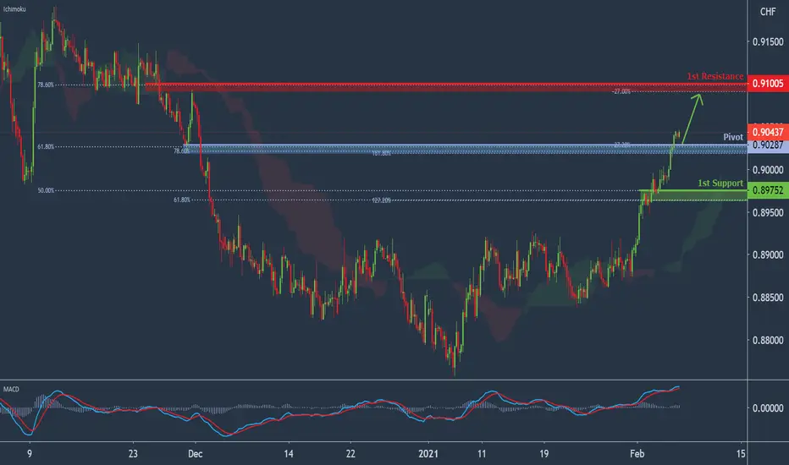Click the 22 date on the time axis

point(350,454)
